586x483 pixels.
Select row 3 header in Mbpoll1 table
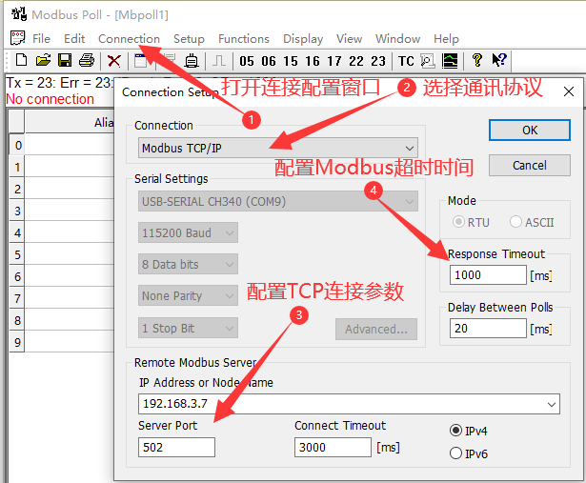click(x=17, y=211)
